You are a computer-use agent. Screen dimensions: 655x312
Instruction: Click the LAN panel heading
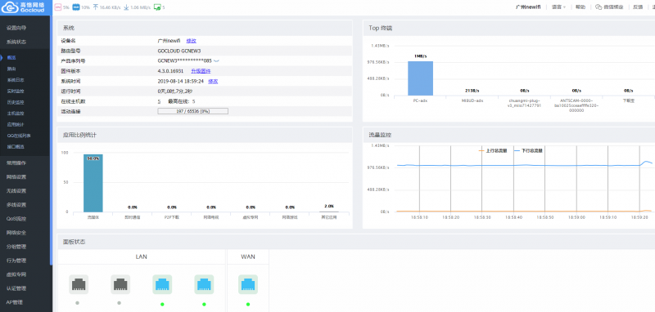coord(141,256)
